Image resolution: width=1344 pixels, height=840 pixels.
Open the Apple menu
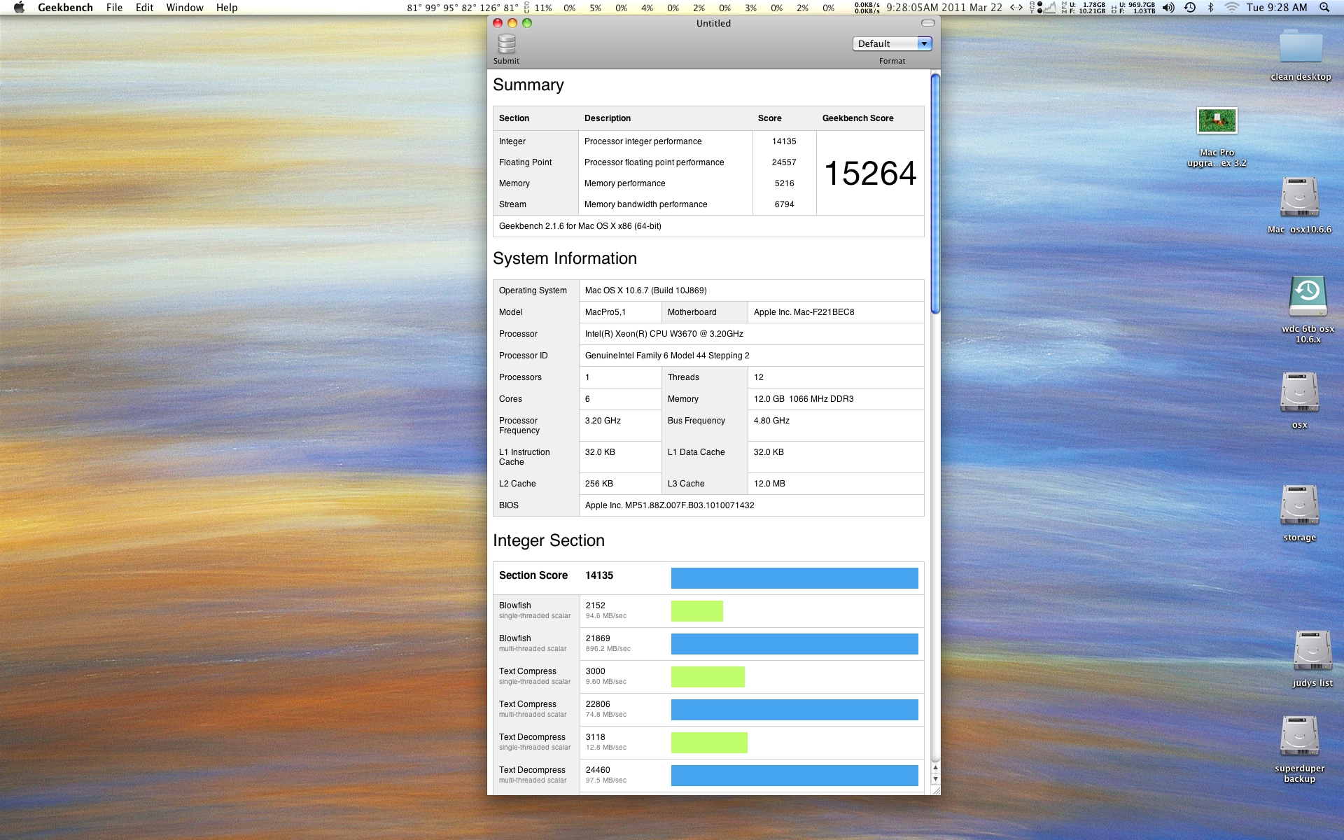click(19, 8)
